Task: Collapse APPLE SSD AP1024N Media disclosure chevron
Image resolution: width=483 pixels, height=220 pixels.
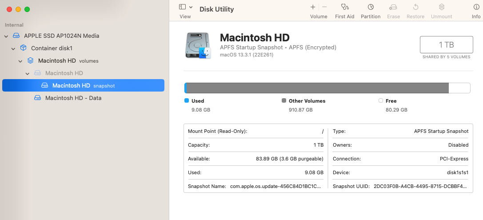Action: [x=6, y=36]
